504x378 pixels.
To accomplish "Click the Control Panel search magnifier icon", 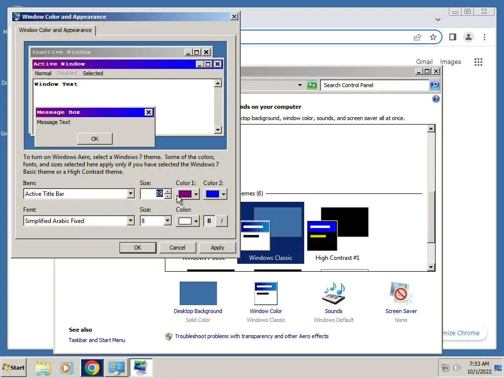I will click(x=435, y=85).
